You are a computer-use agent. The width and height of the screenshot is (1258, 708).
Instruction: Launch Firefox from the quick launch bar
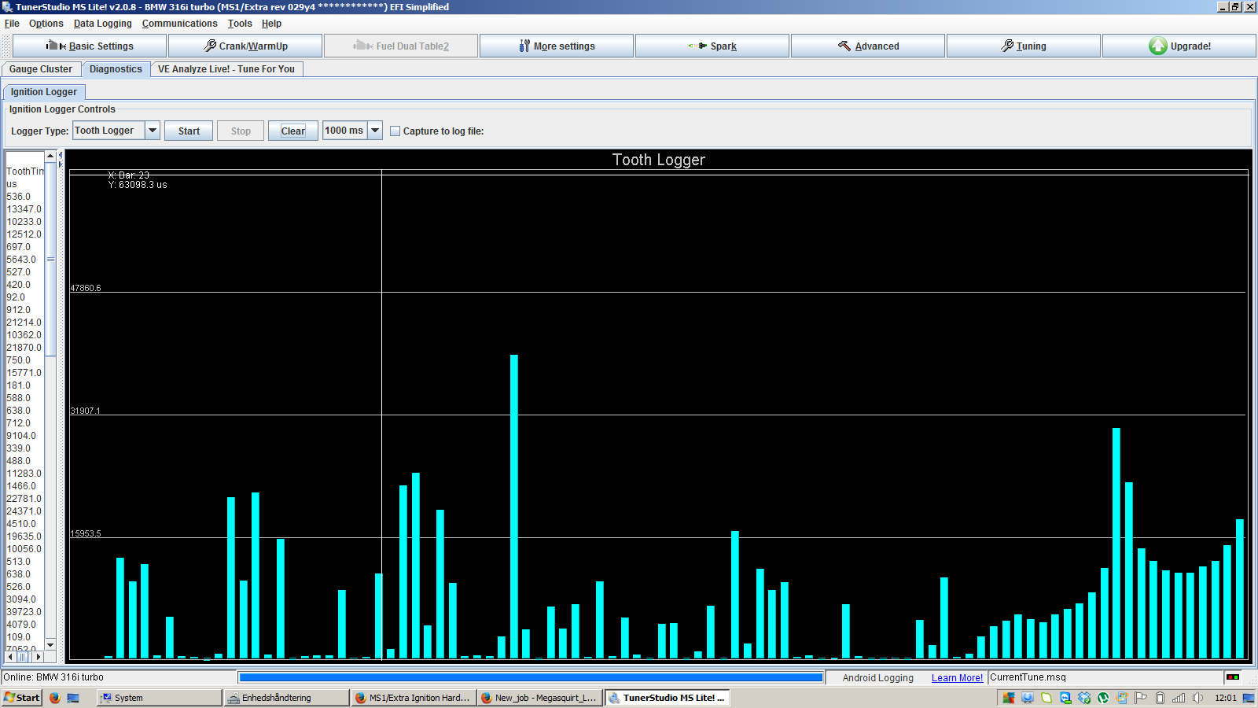tap(54, 698)
